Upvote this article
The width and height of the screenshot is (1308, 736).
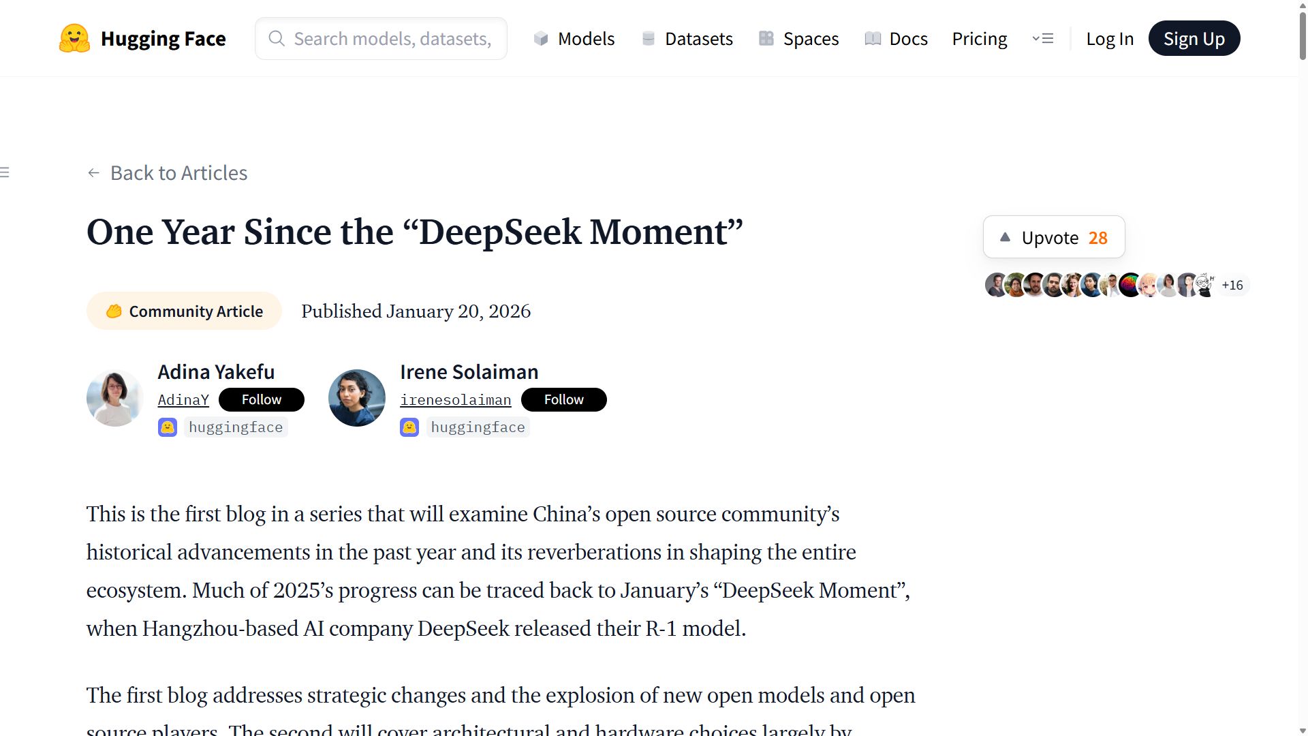(x=1053, y=237)
